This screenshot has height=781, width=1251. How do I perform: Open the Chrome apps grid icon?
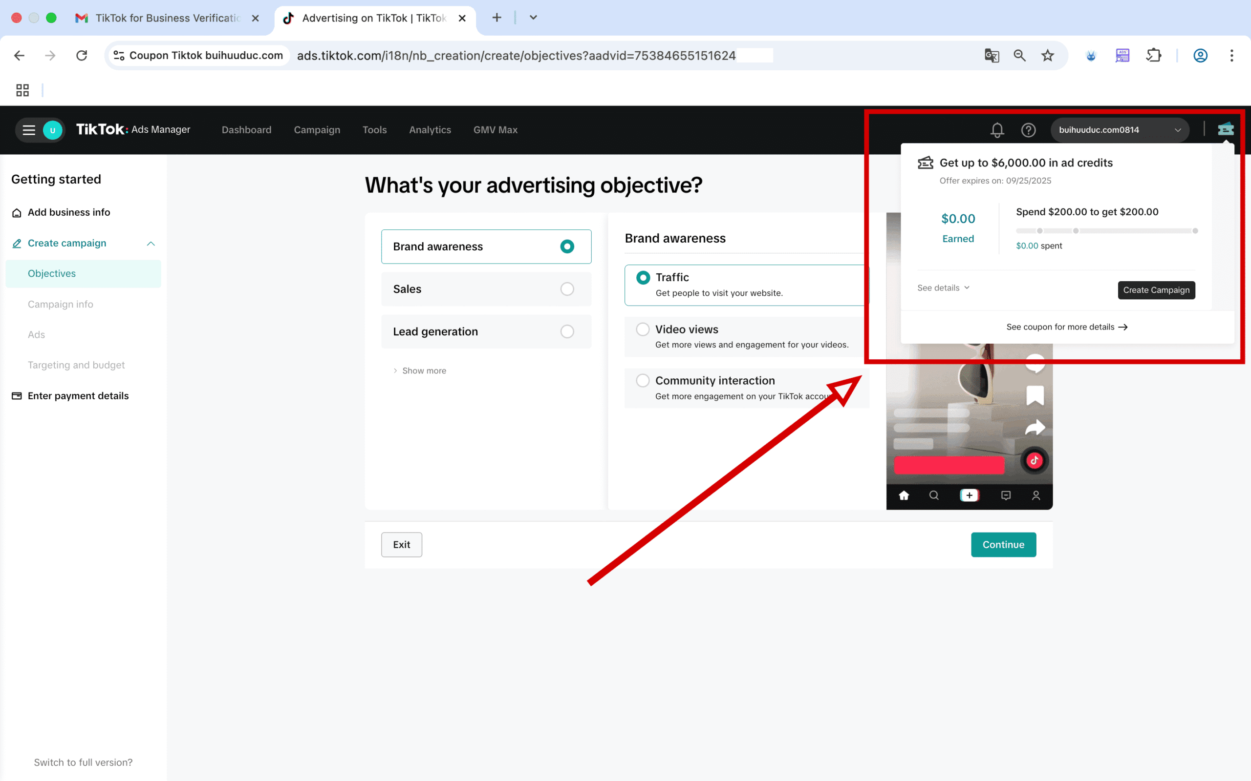[x=22, y=90]
